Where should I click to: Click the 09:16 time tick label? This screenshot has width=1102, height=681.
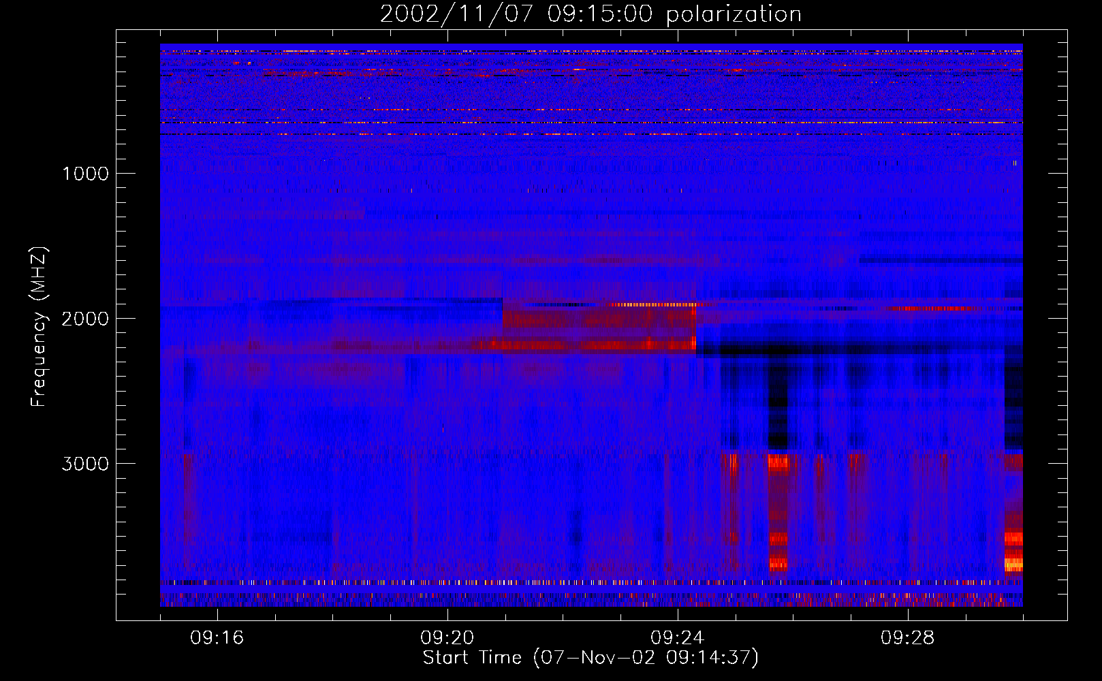click(217, 638)
